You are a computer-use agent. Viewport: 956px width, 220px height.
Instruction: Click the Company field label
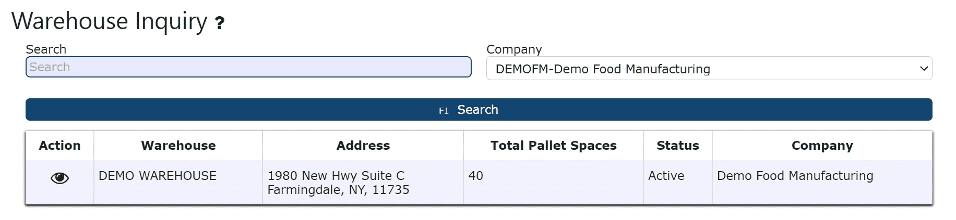514,49
